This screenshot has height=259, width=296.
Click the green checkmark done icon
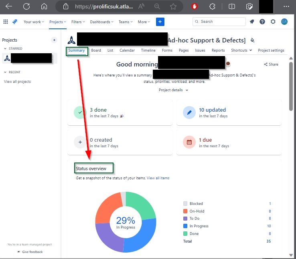(x=80, y=112)
